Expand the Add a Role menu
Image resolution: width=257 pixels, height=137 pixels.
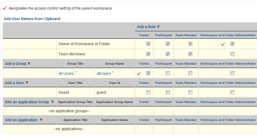[x=146, y=27]
